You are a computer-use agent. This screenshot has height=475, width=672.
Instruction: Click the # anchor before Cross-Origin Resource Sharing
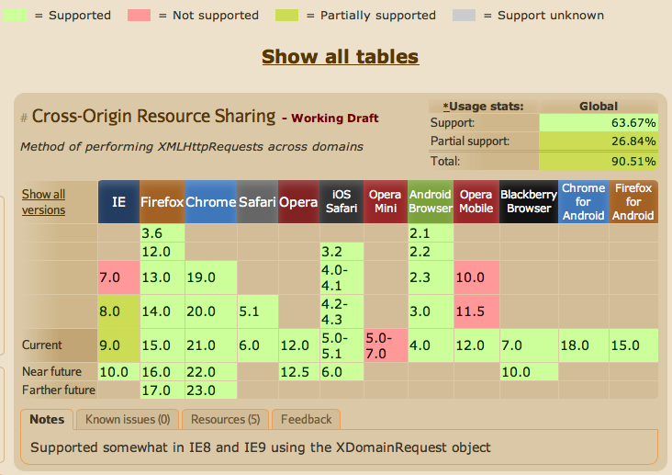tap(24, 117)
